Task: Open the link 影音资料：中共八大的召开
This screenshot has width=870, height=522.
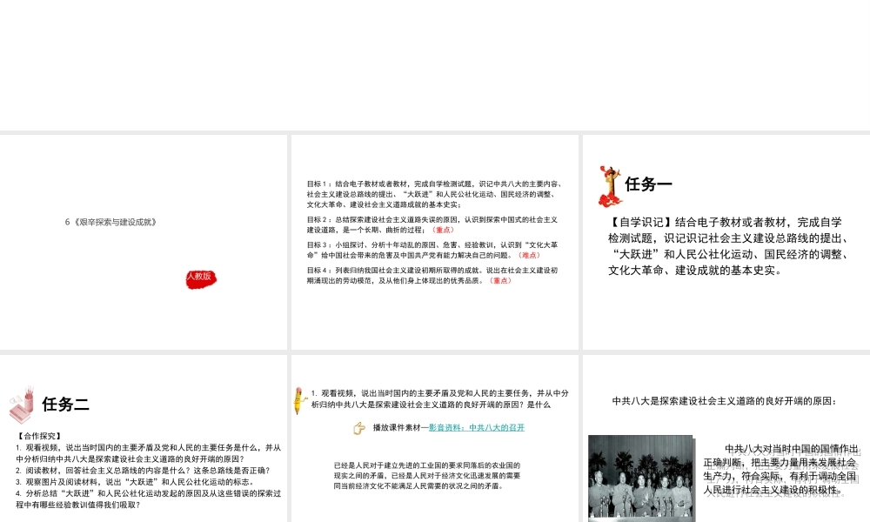Action: (477, 428)
